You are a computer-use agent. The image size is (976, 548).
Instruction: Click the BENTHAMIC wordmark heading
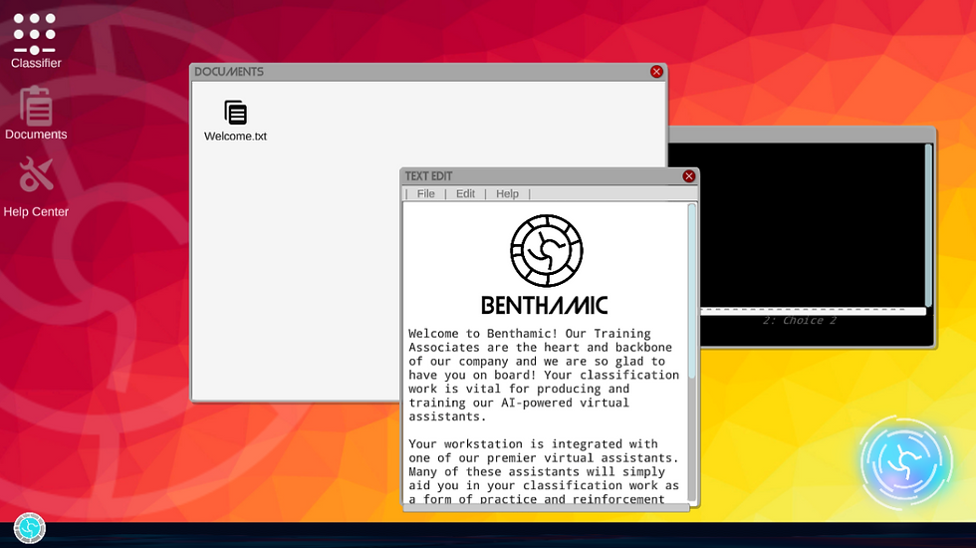545,305
